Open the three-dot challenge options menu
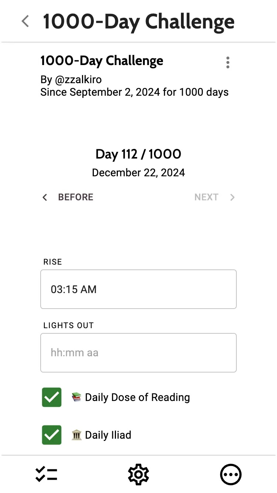 pyautogui.click(x=228, y=62)
